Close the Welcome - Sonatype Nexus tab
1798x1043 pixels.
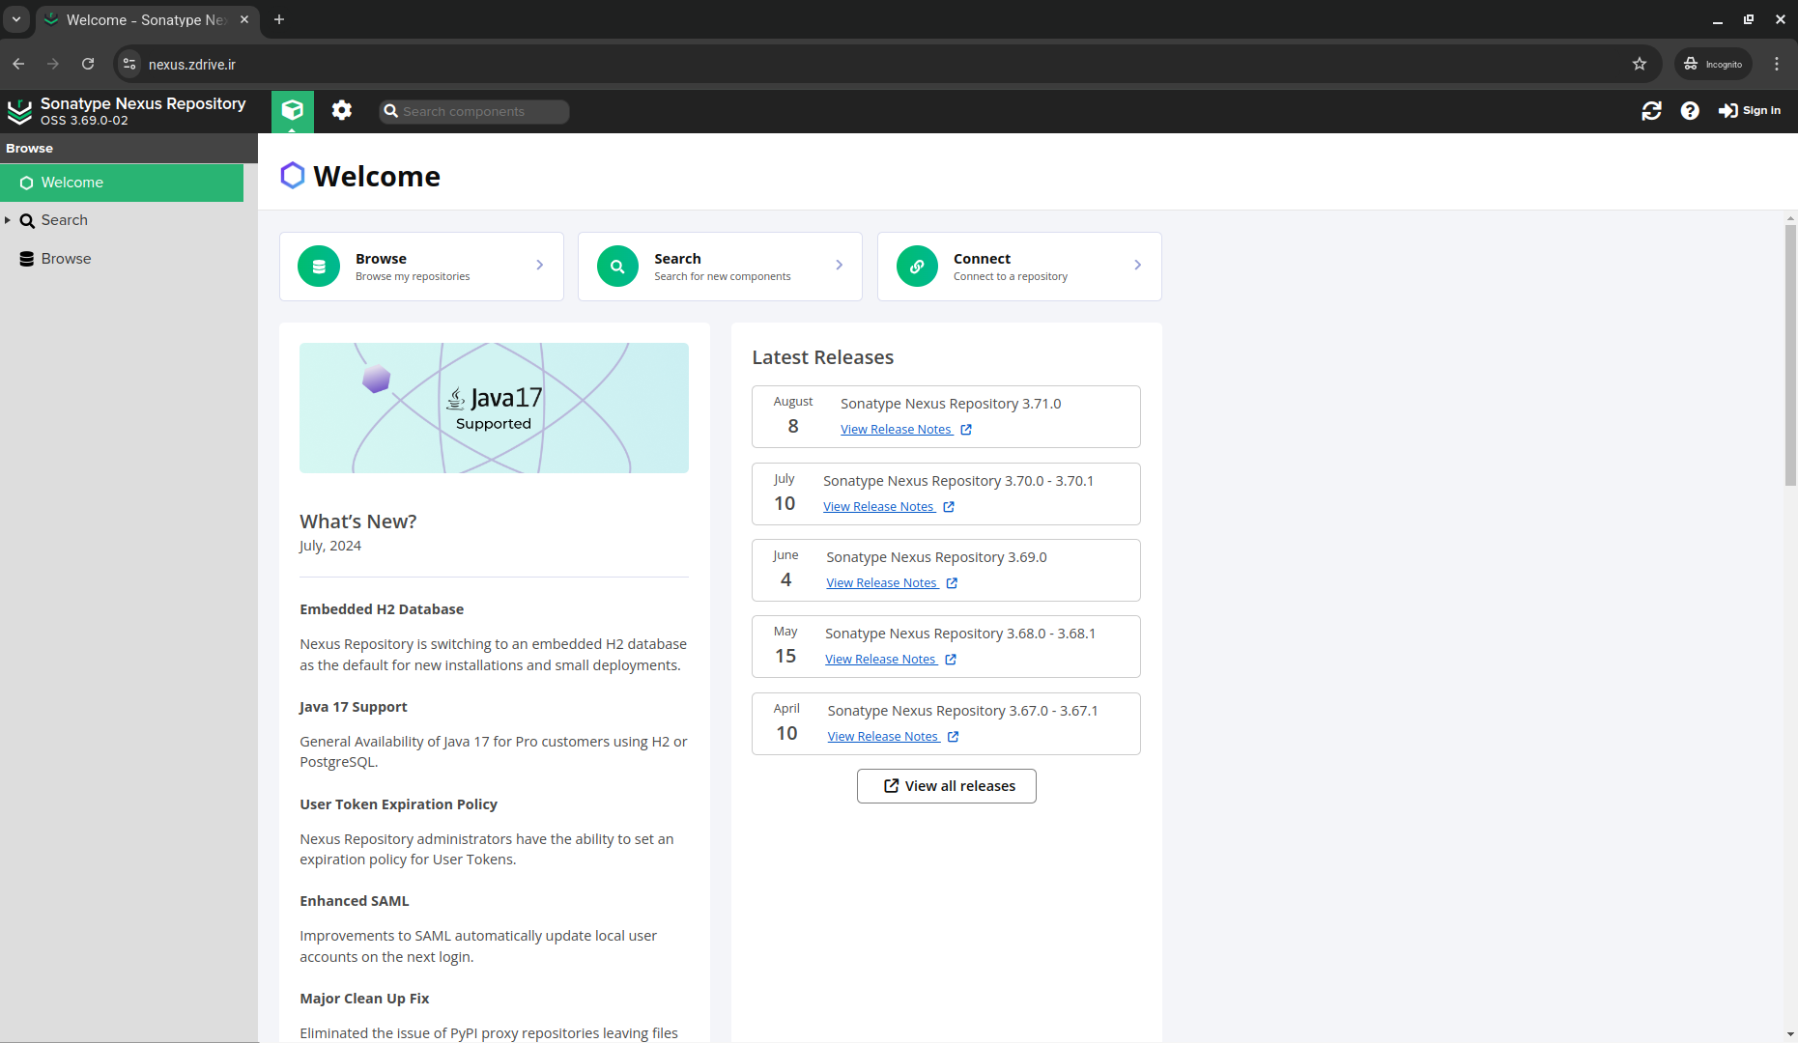(x=244, y=19)
